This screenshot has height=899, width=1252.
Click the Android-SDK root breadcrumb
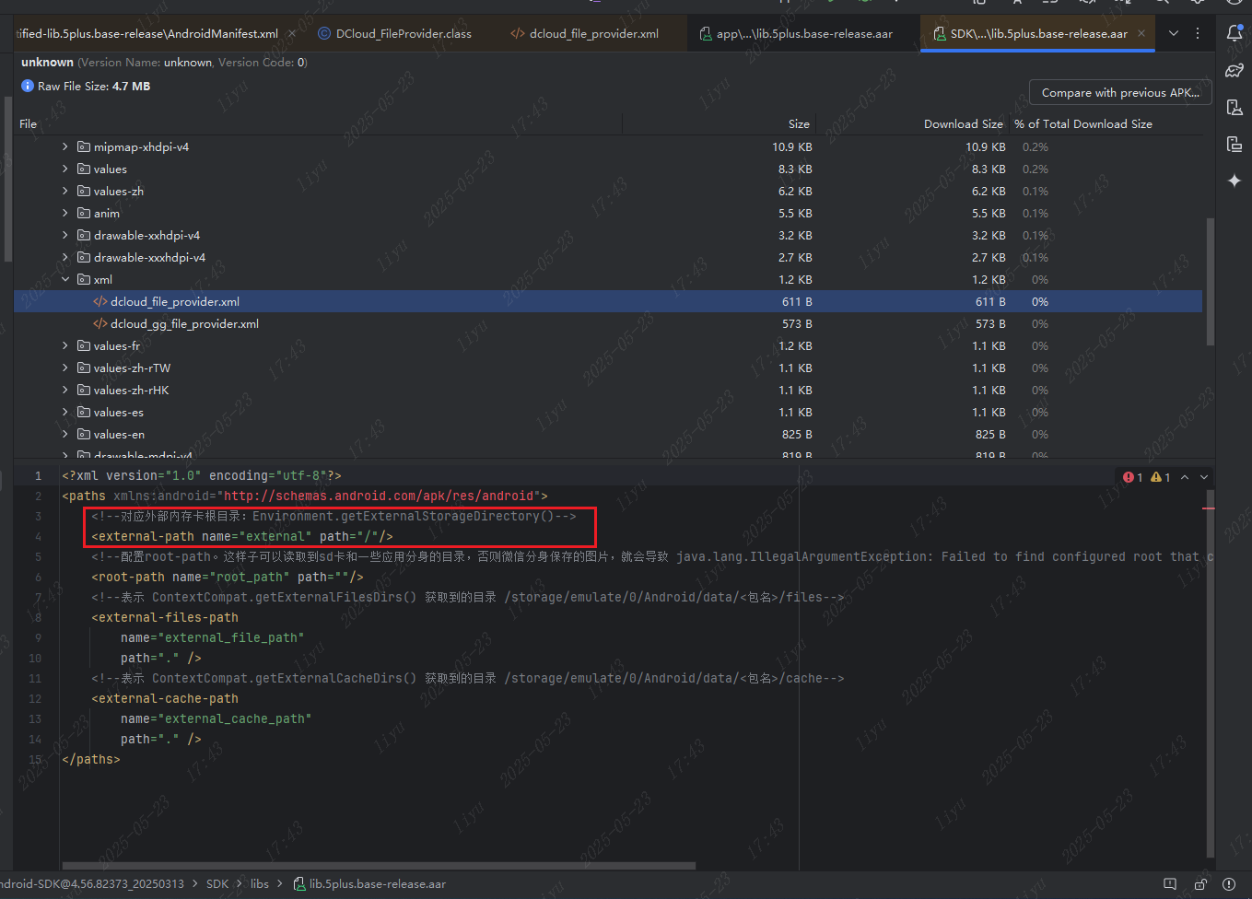(92, 884)
